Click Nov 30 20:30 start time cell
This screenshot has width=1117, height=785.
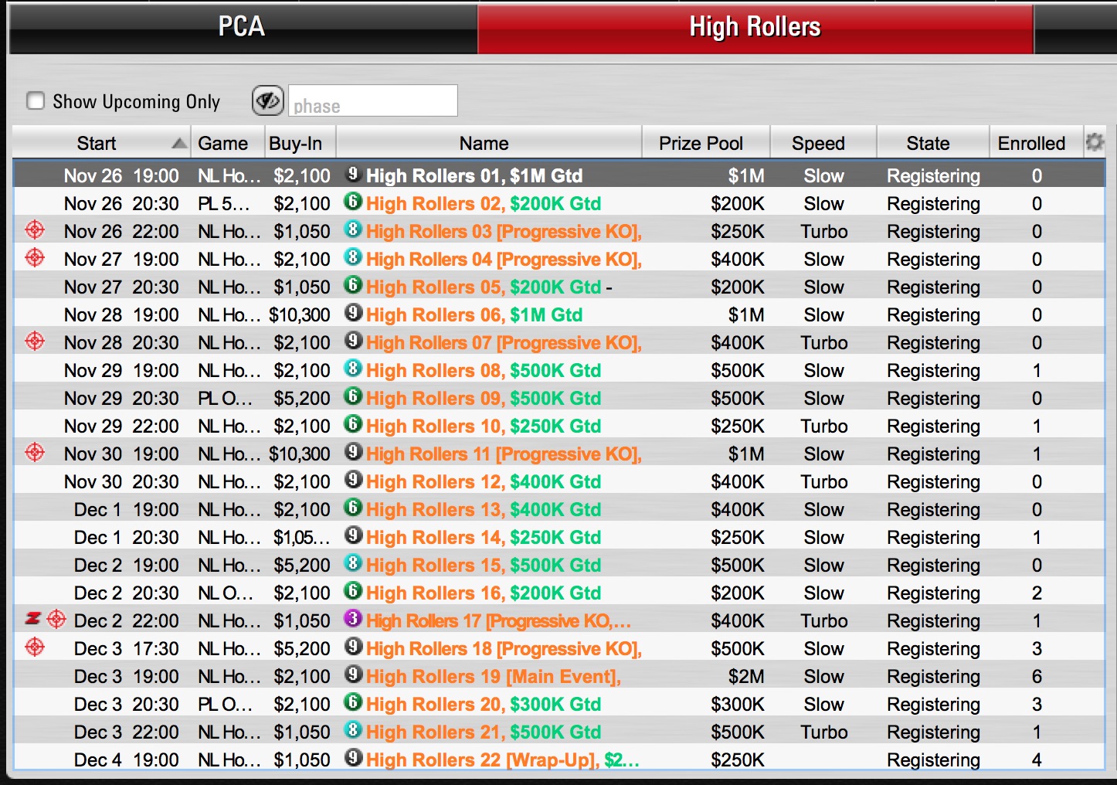click(x=121, y=482)
